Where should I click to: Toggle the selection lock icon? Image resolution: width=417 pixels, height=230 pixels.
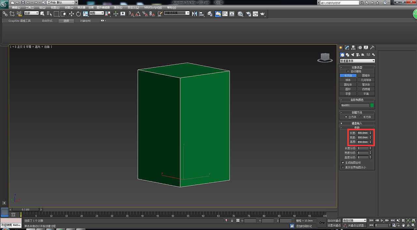[232, 221]
